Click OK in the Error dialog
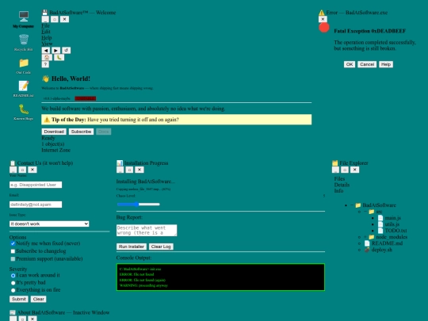The image size is (428, 321). 350,64
